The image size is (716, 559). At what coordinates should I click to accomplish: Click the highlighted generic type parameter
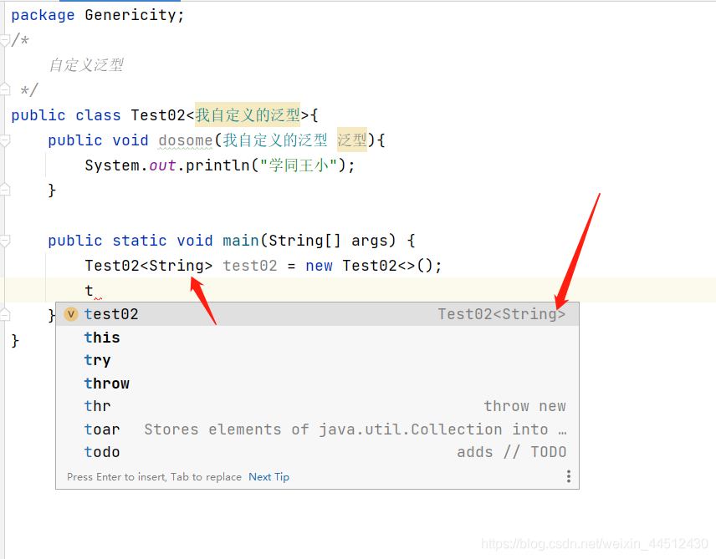point(248,114)
